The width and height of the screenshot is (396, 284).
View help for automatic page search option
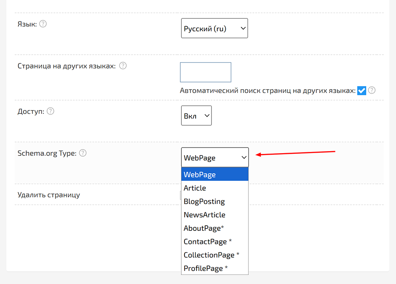(x=371, y=90)
